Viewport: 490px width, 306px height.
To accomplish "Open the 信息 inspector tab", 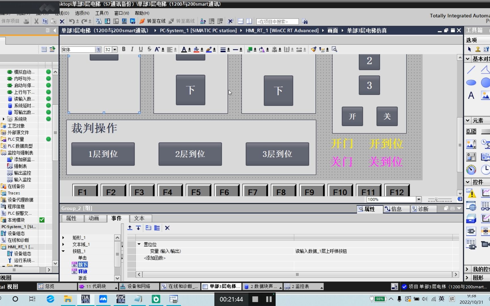I will tap(396, 209).
